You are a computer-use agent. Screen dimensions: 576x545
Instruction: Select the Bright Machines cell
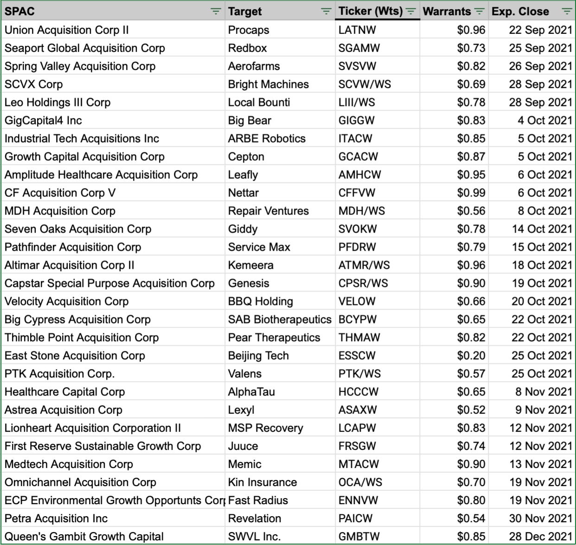[x=280, y=84]
